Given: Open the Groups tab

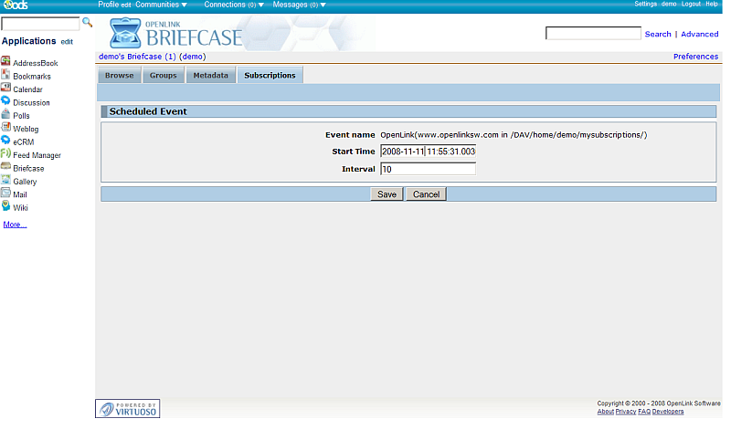Looking at the screenshot, I should pyautogui.click(x=163, y=76).
